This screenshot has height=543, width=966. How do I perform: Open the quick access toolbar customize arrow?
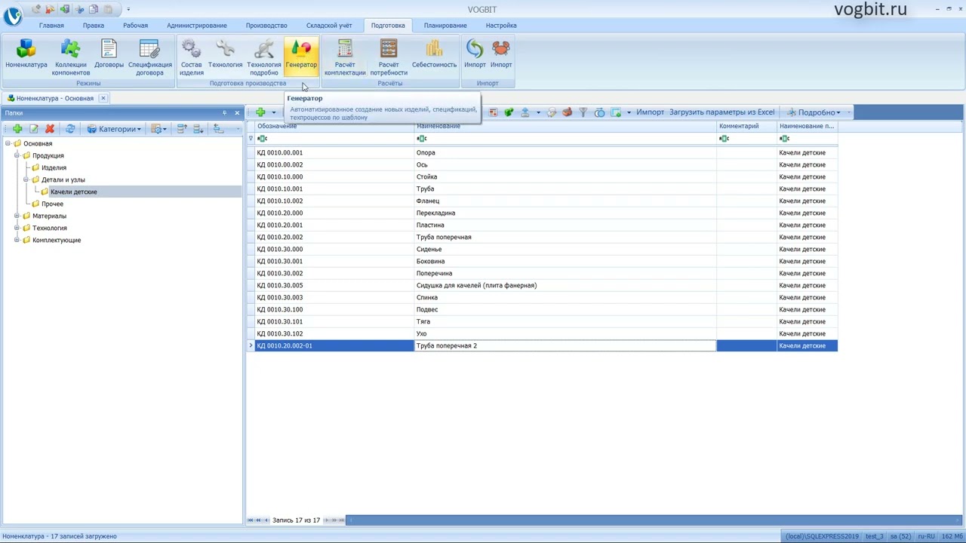click(x=128, y=9)
